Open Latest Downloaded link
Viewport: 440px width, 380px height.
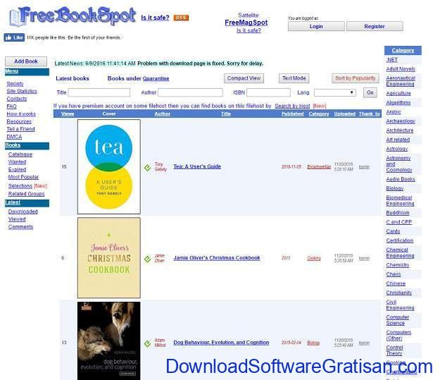click(23, 212)
